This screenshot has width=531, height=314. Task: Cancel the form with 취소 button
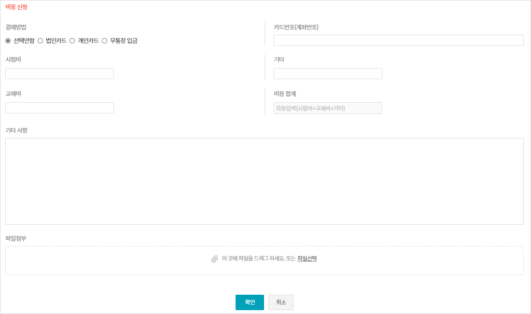(281, 302)
